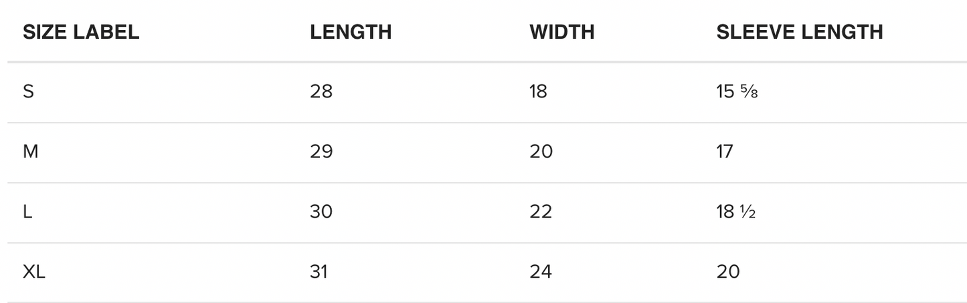Click the sleeve length value 17
967x303 pixels.
pos(725,151)
